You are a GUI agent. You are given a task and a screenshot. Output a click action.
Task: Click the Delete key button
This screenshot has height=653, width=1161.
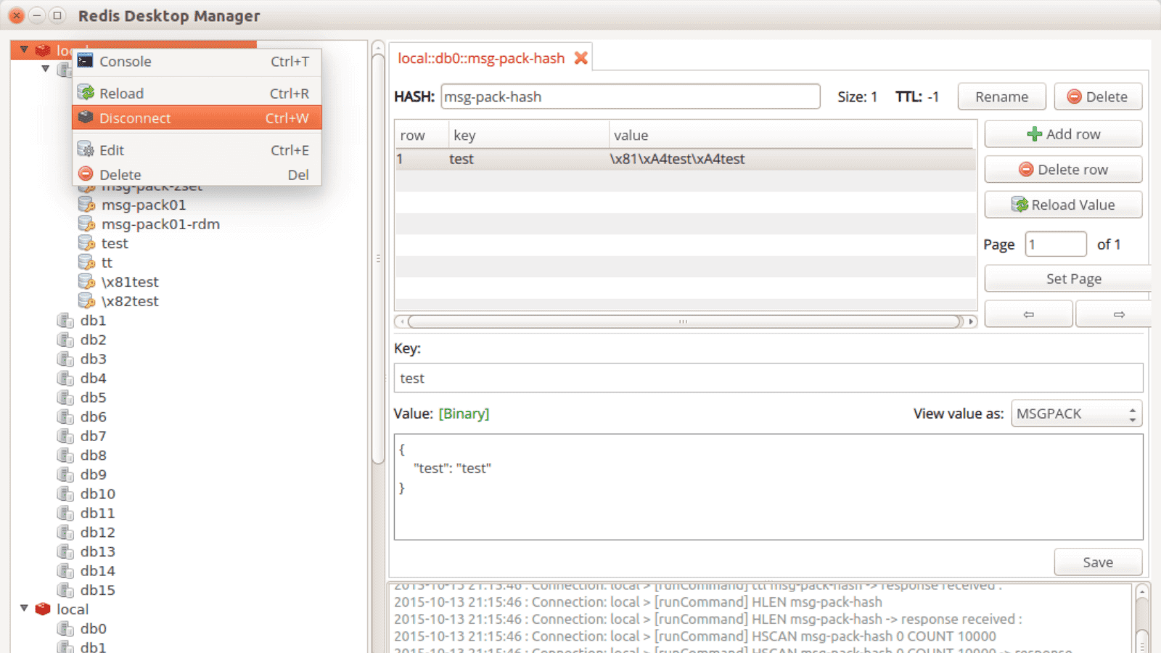point(1098,96)
